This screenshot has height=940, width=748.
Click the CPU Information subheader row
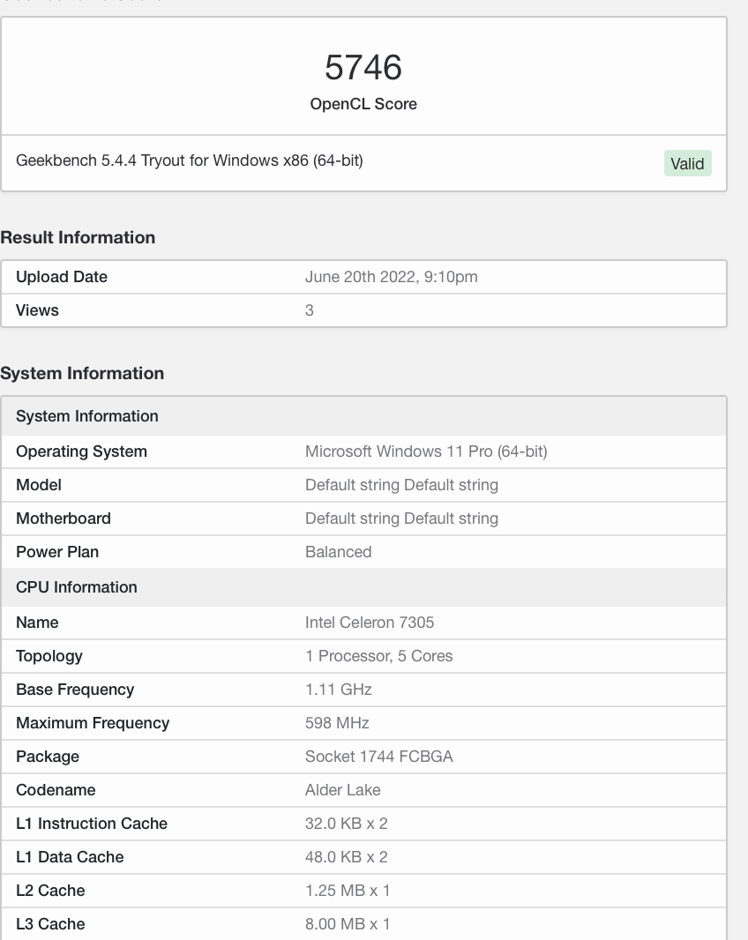[77, 587]
